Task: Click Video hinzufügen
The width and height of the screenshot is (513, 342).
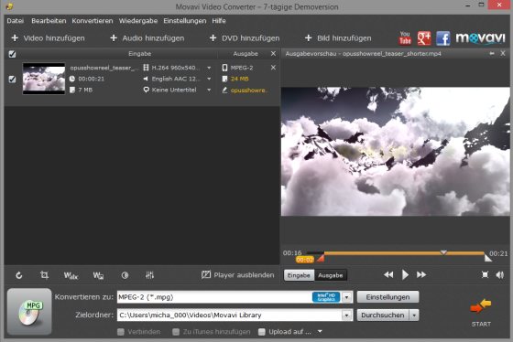Action: coord(48,38)
